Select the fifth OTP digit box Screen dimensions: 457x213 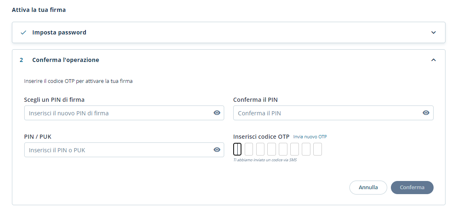click(x=283, y=149)
